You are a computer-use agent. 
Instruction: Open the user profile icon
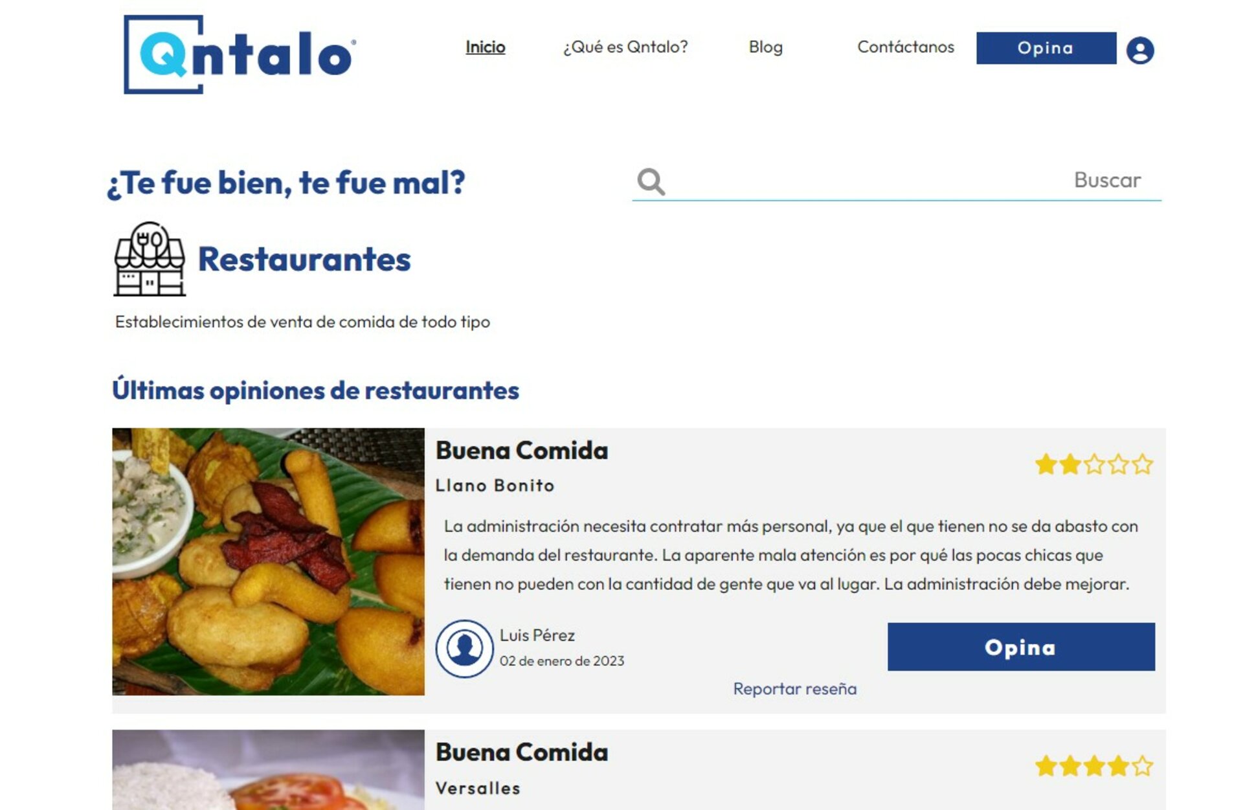(1140, 50)
